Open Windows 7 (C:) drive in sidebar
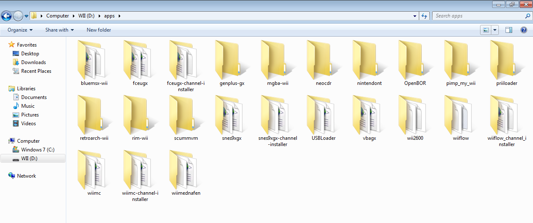533x223 pixels. point(38,150)
